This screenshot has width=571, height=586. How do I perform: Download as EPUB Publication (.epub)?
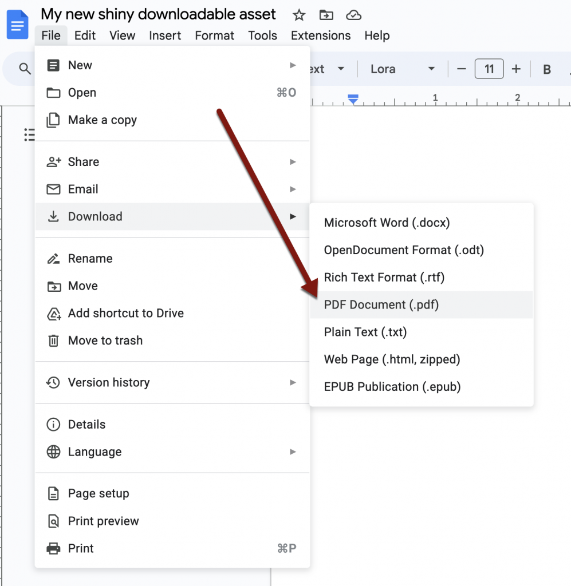422,386
